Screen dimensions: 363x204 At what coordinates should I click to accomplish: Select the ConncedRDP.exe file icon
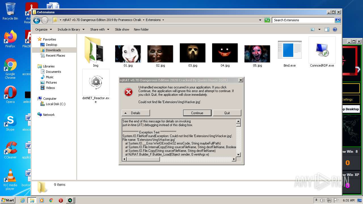coord(322,50)
